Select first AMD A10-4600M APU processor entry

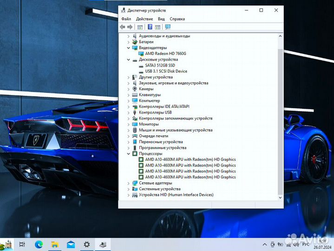click(190, 159)
